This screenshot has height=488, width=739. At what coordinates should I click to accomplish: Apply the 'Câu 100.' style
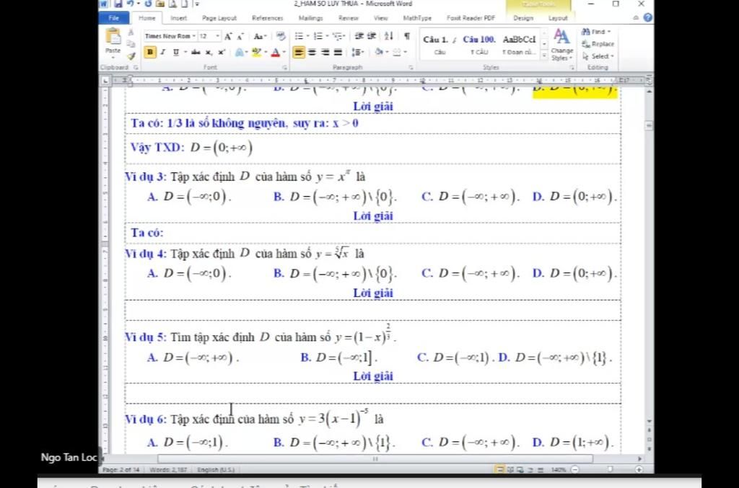click(479, 45)
